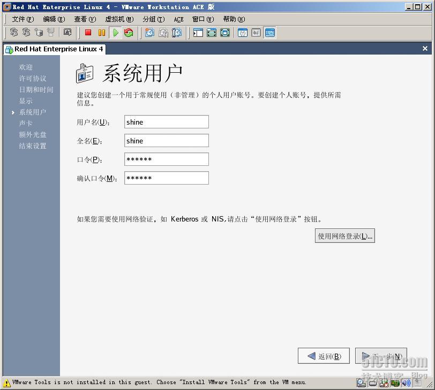Click the VMware title bar application icon
Image resolution: width=435 pixels, height=390 pixels.
7,6
